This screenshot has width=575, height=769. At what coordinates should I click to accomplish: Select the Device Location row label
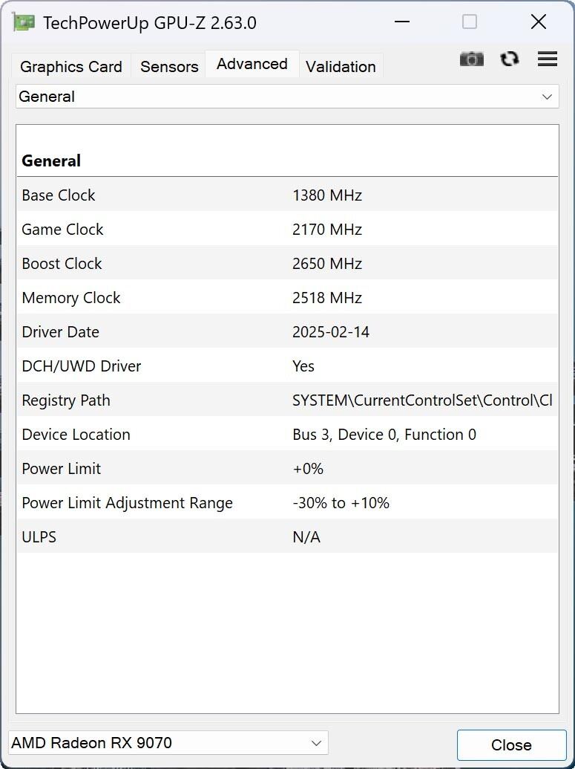tap(76, 435)
